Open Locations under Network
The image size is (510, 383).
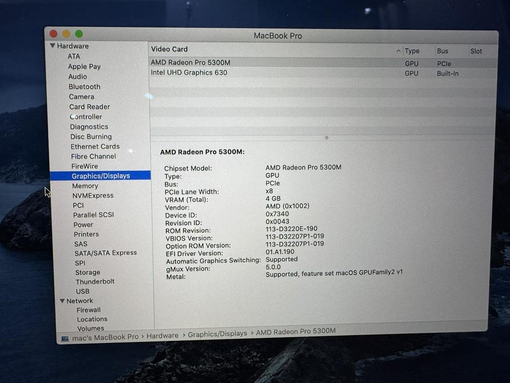point(92,319)
